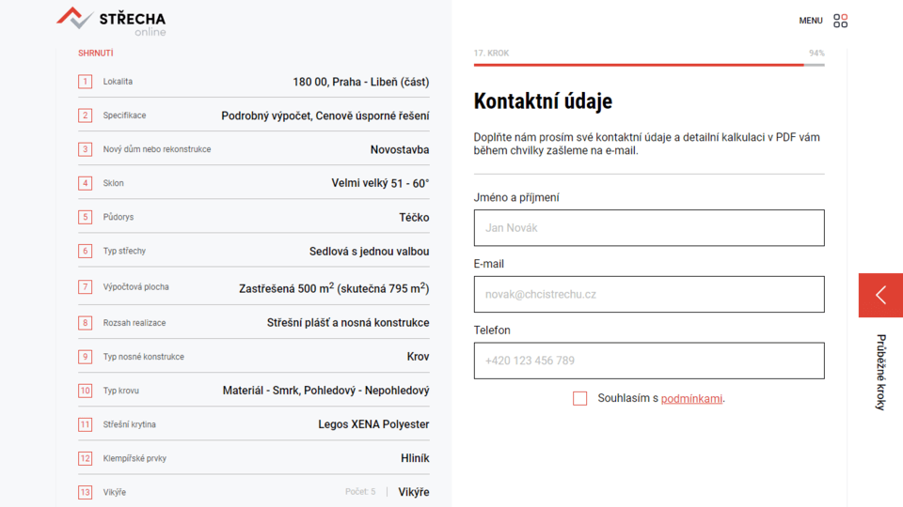Select step 13 number icon Vikýře

click(x=86, y=493)
